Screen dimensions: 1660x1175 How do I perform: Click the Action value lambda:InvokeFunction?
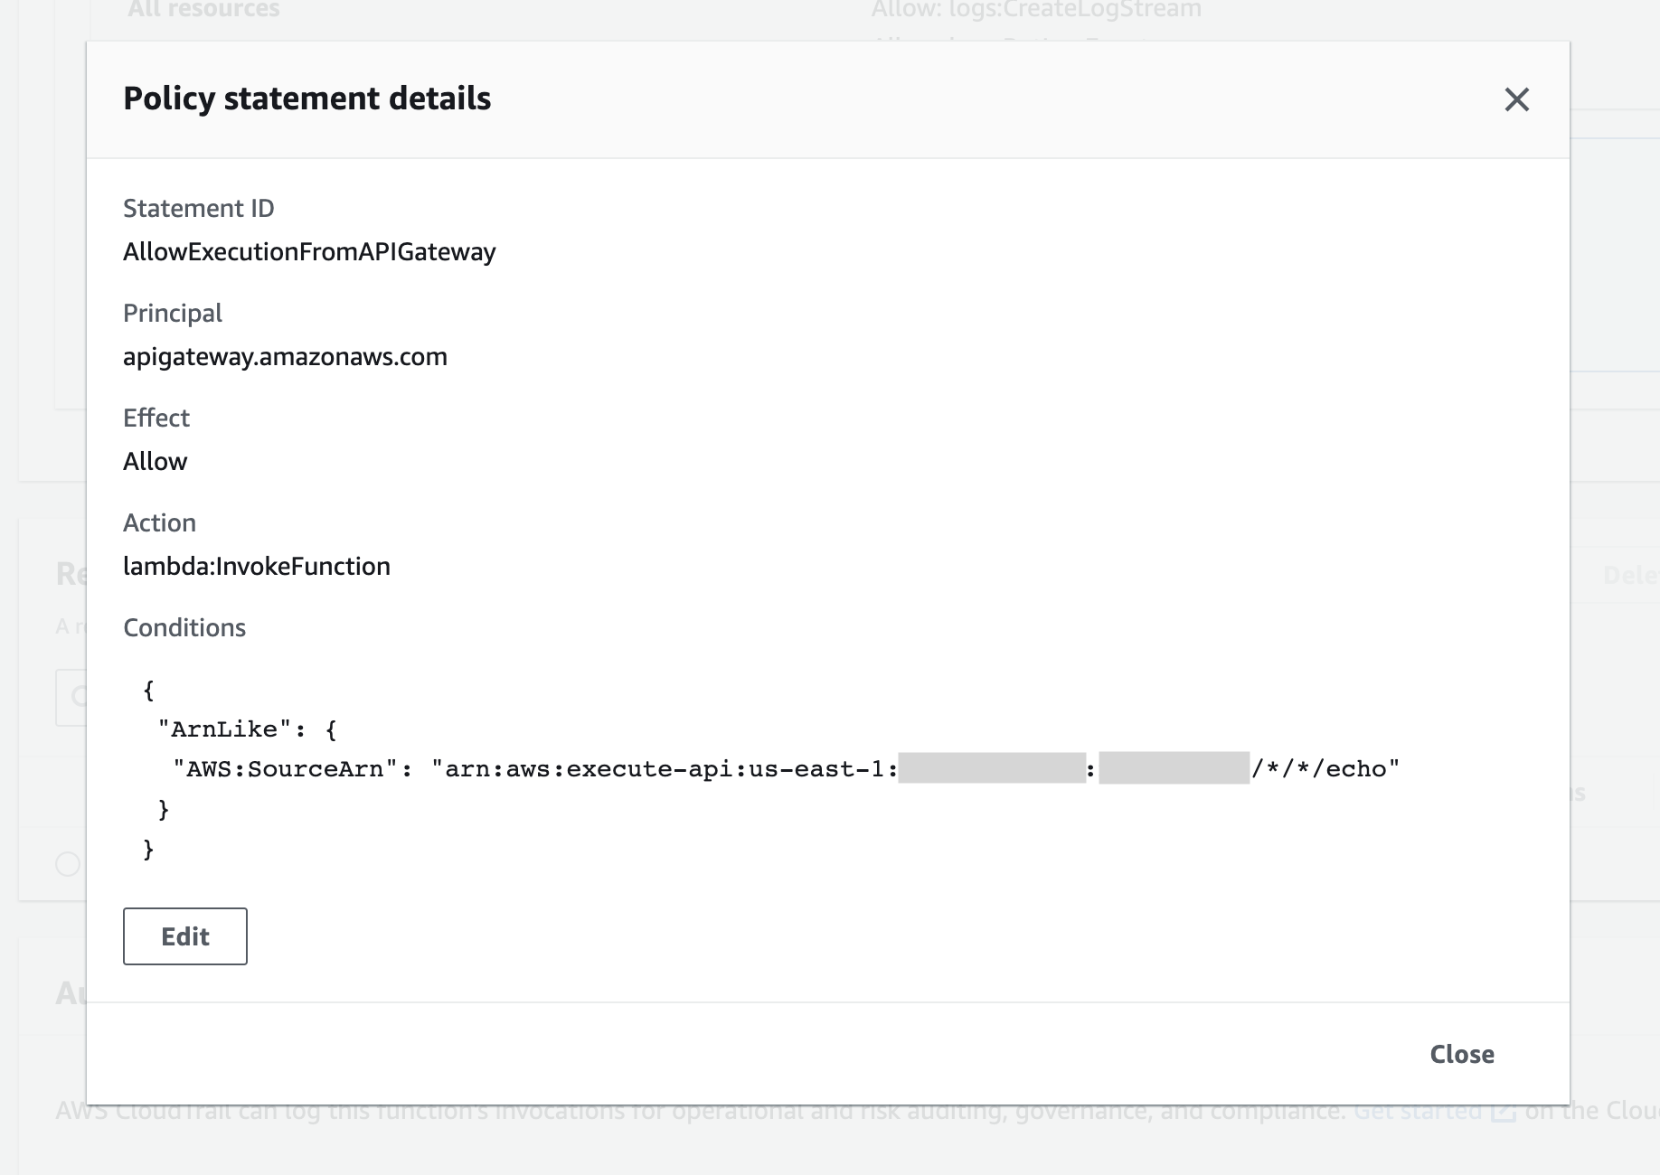(257, 566)
